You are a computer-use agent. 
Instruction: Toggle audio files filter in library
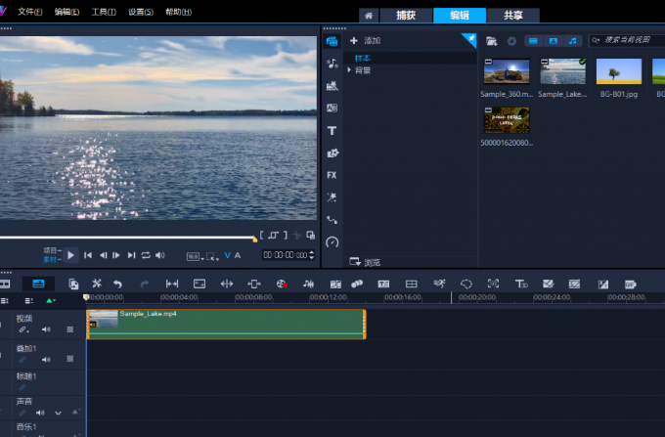(x=572, y=40)
